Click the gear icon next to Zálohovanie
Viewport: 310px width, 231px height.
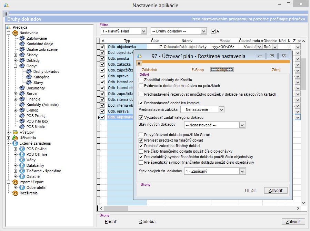[x=22, y=38]
